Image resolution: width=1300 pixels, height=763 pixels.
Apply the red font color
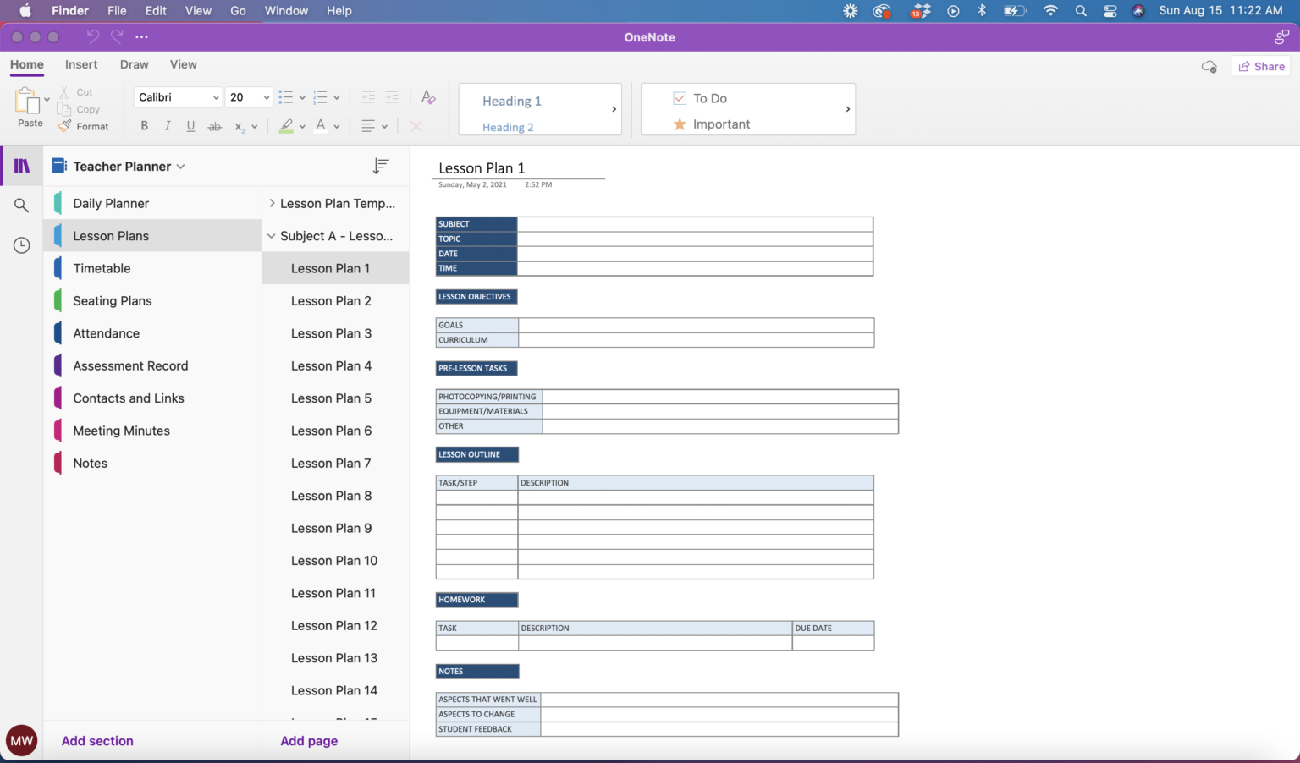point(321,126)
